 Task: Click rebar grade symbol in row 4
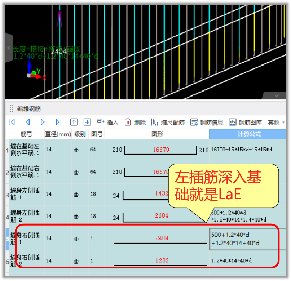(x=76, y=217)
